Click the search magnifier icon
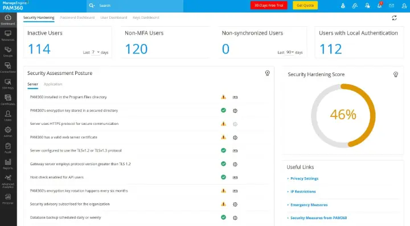This screenshot has width=410, height=226. click(92, 6)
